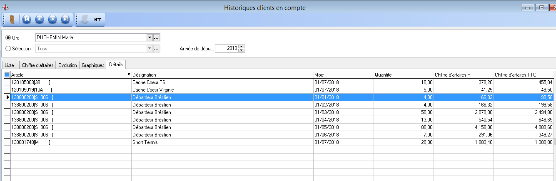Viewport: 556px width, 181px height.
Task: Toggle the HT price display button
Action: pos(97,19)
